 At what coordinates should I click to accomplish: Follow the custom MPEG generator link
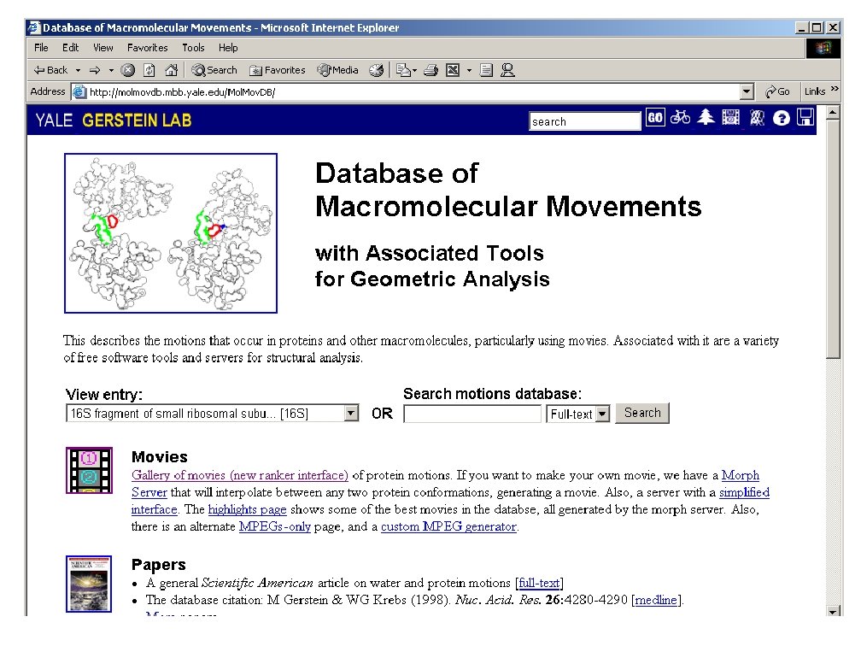[448, 526]
